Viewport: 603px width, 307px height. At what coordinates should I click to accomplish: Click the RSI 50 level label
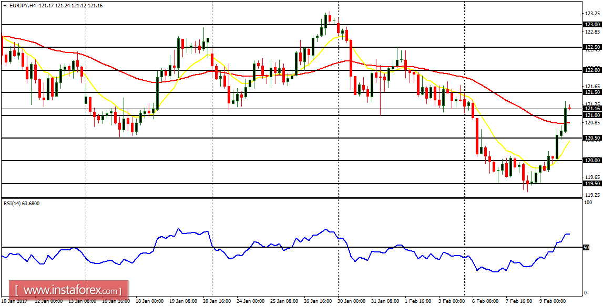(587, 248)
